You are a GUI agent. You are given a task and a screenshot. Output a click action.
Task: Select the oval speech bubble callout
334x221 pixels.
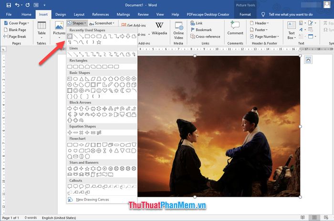click(x=81, y=187)
